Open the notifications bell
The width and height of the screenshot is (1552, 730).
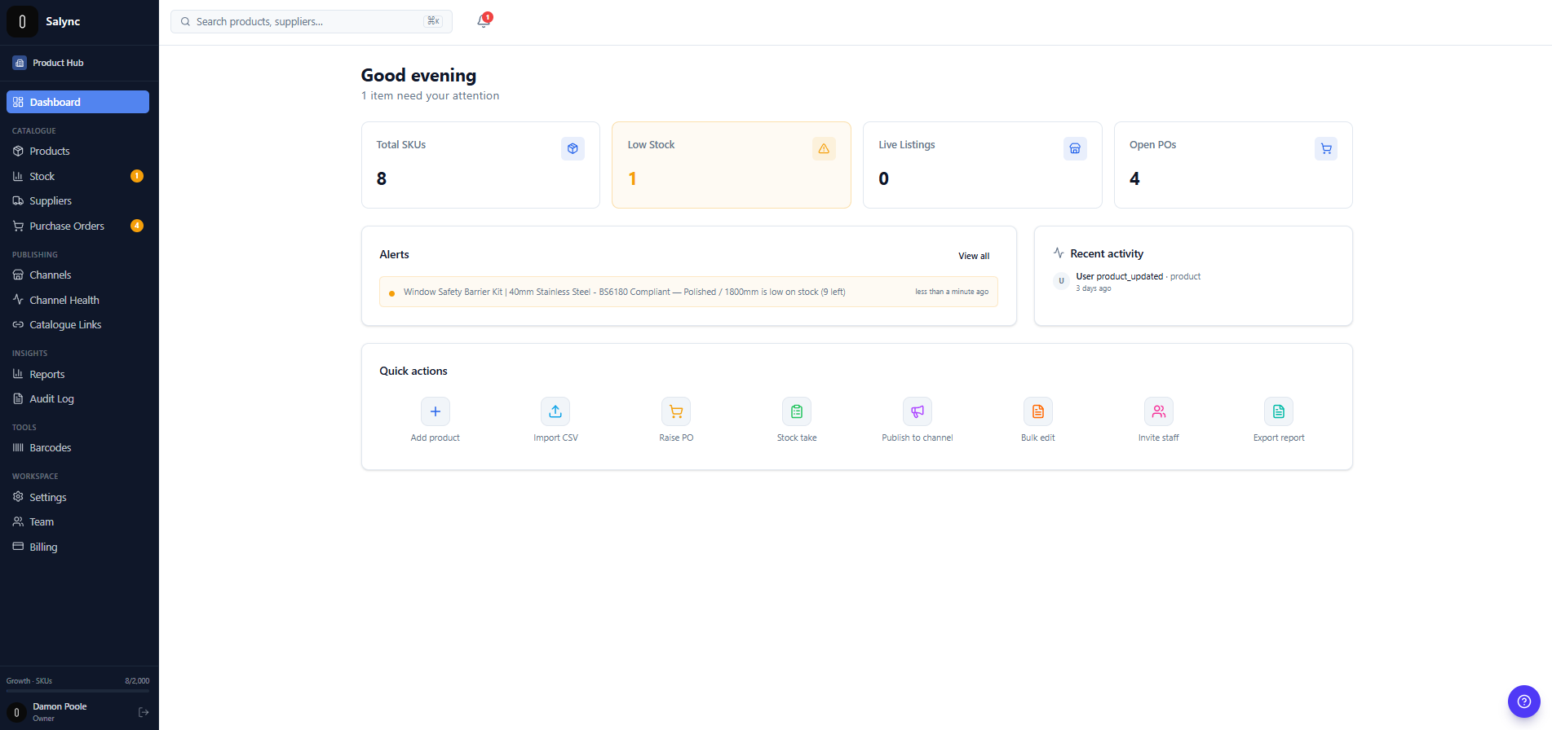pyautogui.click(x=484, y=21)
